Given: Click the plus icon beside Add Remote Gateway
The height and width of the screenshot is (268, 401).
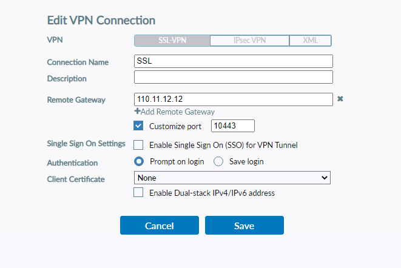Looking at the screenshot, I should click(137, 112).
